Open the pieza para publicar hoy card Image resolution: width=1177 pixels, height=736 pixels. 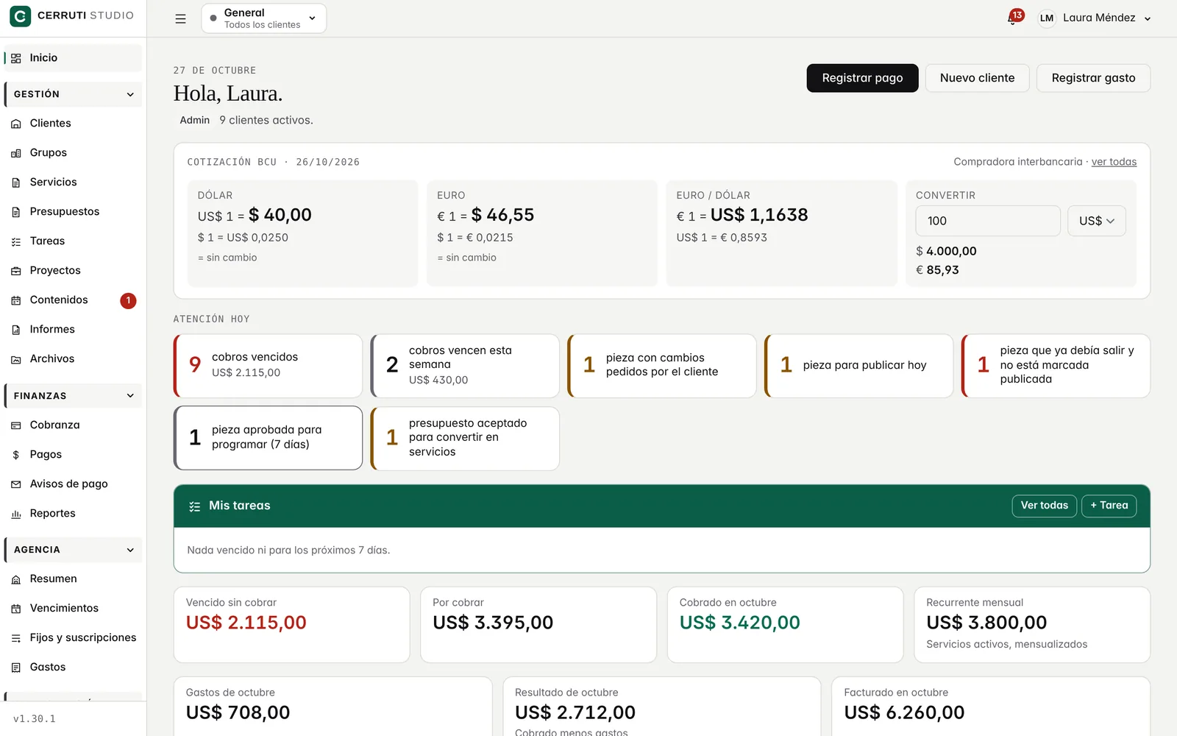click(x=859, y=366)
